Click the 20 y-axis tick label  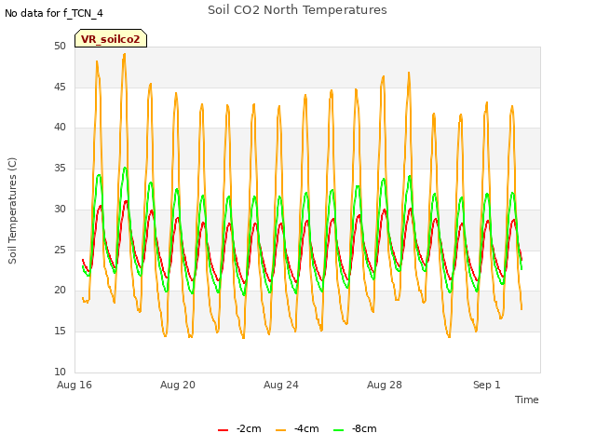60,291
